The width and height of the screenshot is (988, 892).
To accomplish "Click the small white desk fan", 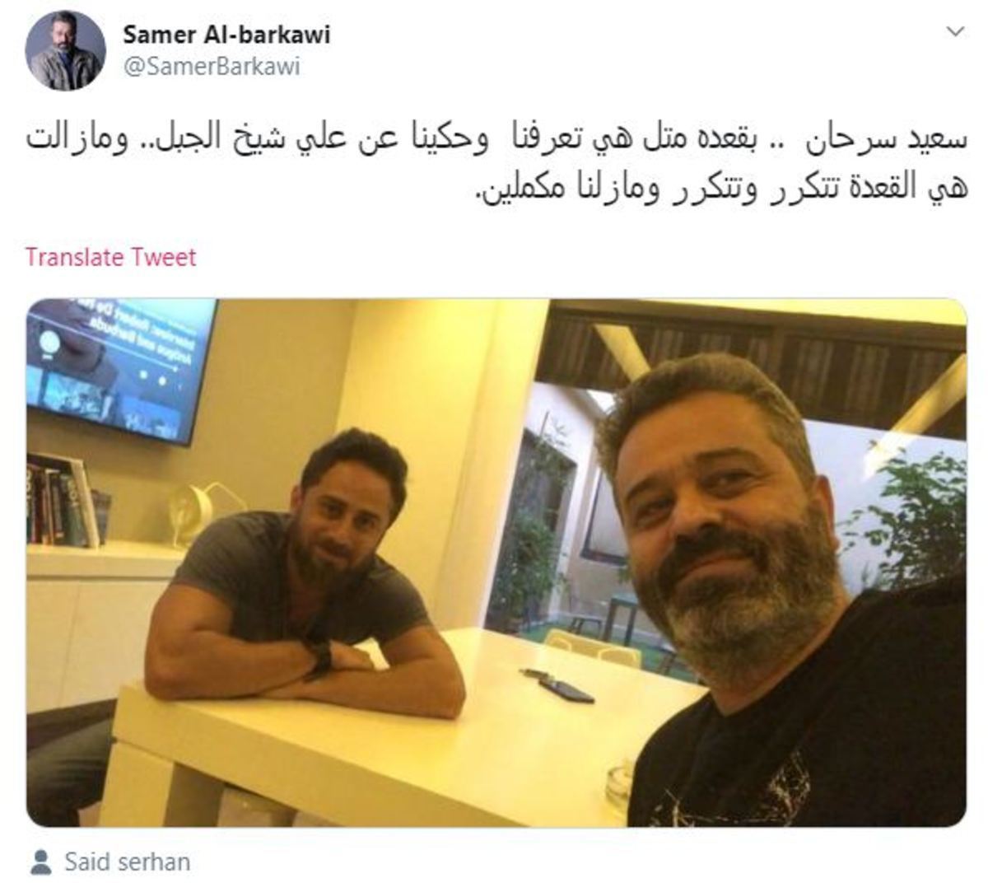I will point(198,512).
